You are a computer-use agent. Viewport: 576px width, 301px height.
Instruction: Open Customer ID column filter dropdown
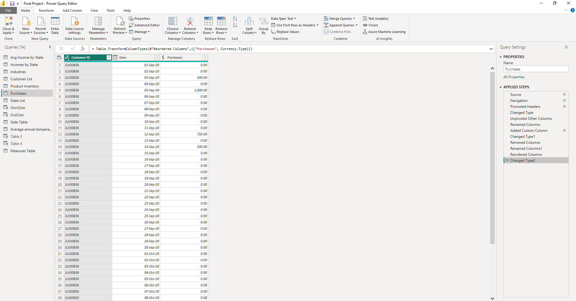[109, 58]
